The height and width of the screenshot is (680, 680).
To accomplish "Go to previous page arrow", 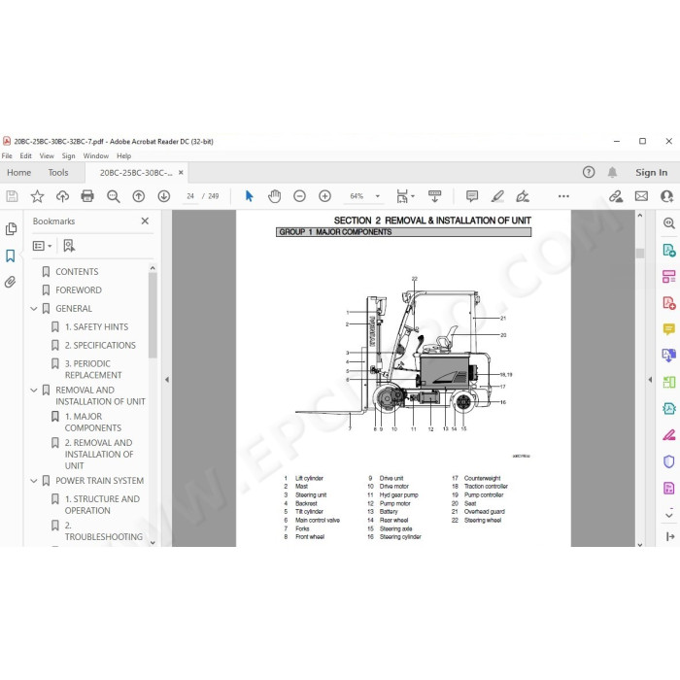I will click(138, 196).
